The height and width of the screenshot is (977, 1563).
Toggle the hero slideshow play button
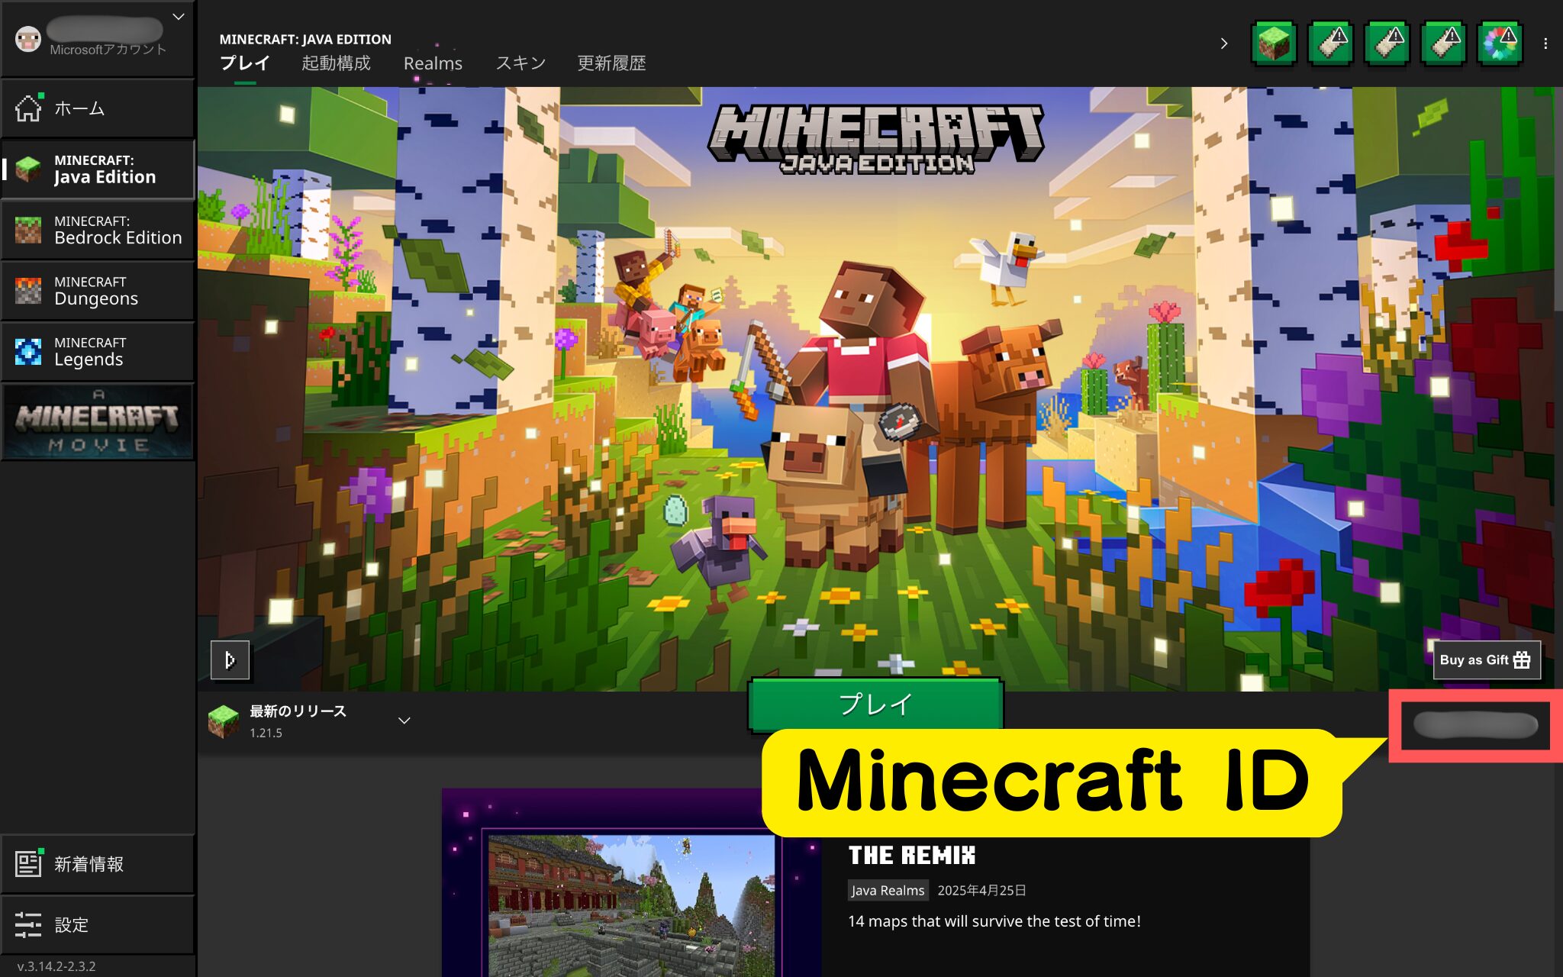[230, 660]
